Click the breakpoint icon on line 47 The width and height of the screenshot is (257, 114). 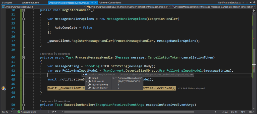tap(4, 89)
